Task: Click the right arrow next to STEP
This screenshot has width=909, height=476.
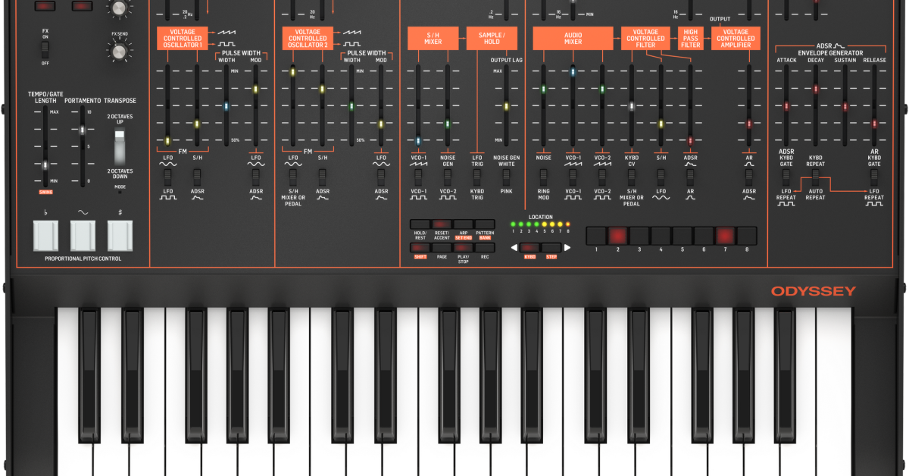Action: click(x=567, y=248)
